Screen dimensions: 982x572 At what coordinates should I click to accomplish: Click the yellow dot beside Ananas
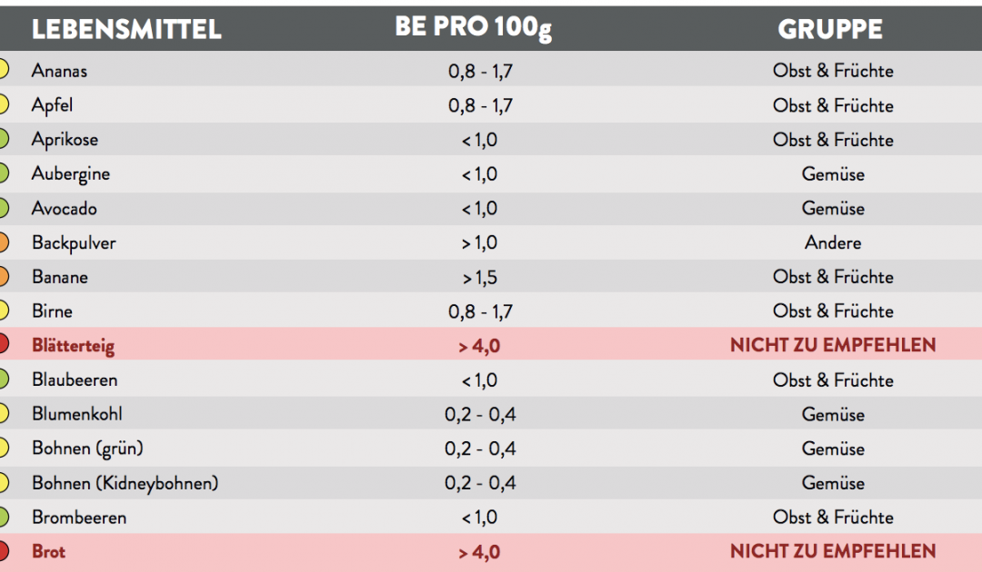click(3, 70)
